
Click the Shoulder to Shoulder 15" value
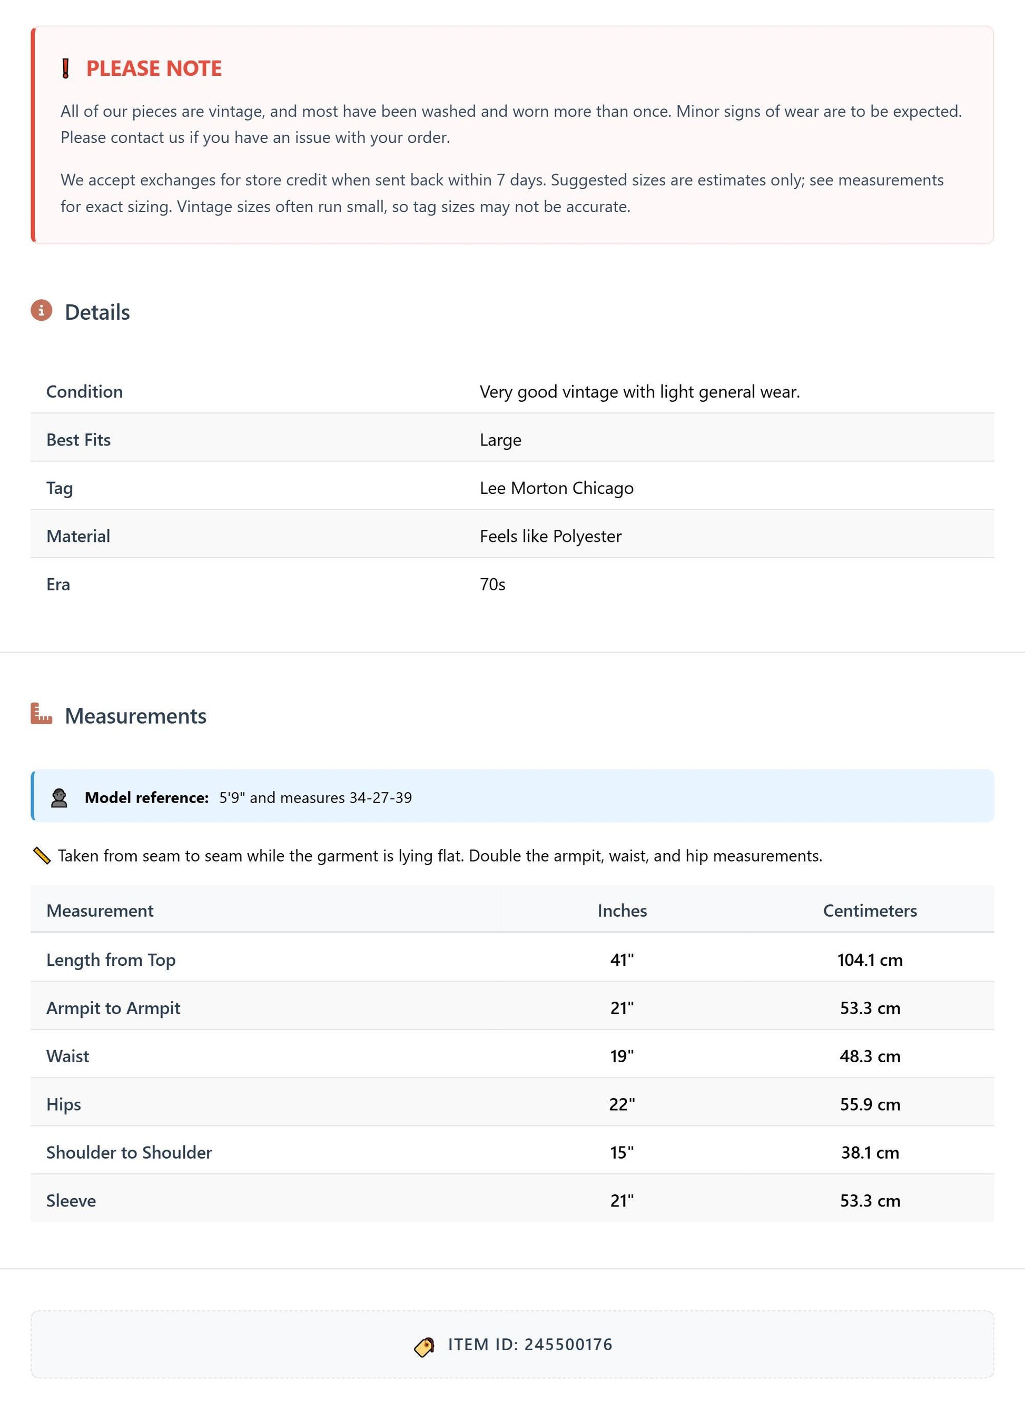[x=622, y=1152]
